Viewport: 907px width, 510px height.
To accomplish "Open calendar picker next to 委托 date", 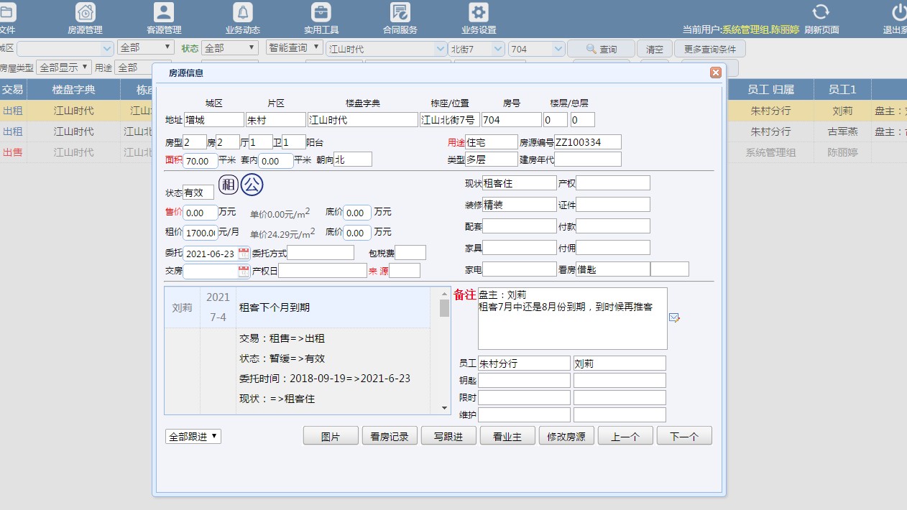I will (244, 253).
